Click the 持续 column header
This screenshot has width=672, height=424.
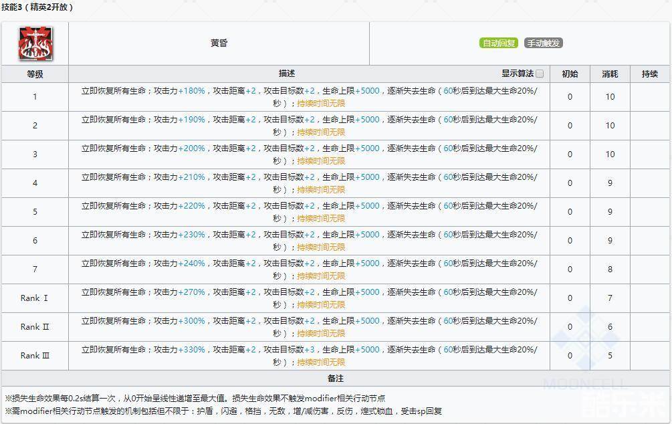pos(650,74)
